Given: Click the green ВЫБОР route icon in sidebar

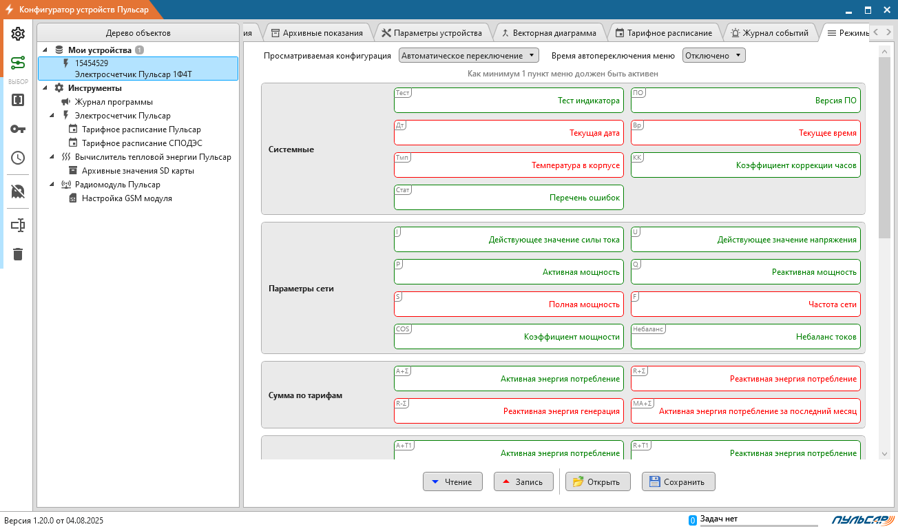Looking at the screenshot, I should point(18,63).
